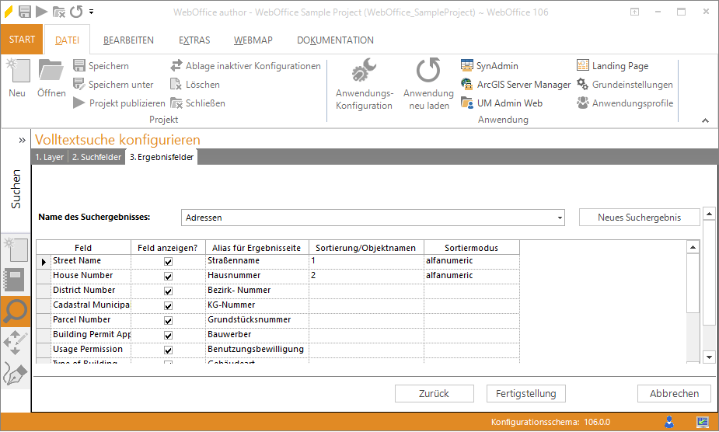Switch to the 2. Suchfelder tab
The height and width of the screenshot is (432, 719).
coord(96,157)
